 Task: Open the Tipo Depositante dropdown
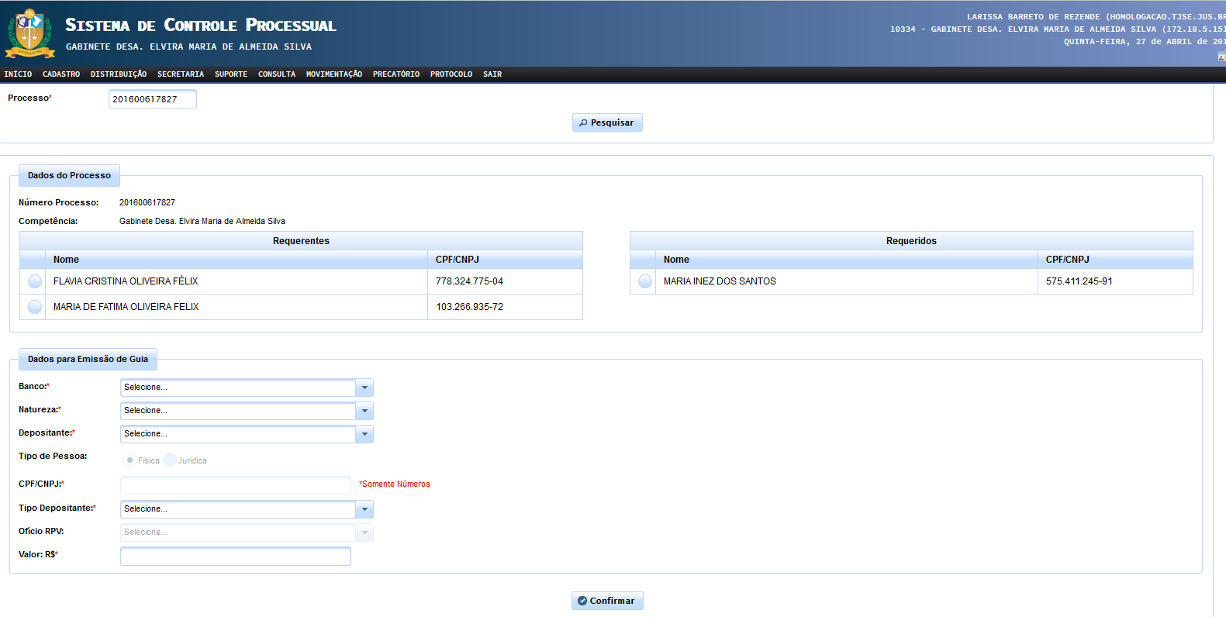coord(364,509)
